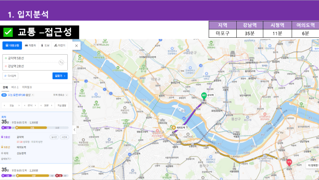Screen dimensions: 319x180
Task: Open the 최적 경로순 sort dropdown
Action: click(x=61, y=95)
